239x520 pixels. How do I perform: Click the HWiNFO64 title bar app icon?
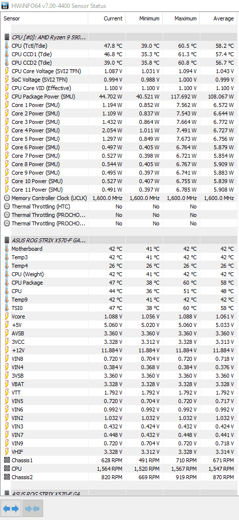point(4,5)
